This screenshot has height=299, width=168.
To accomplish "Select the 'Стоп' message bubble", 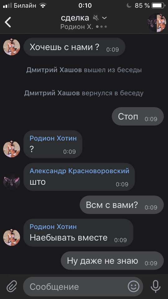I will click(138, 116).
